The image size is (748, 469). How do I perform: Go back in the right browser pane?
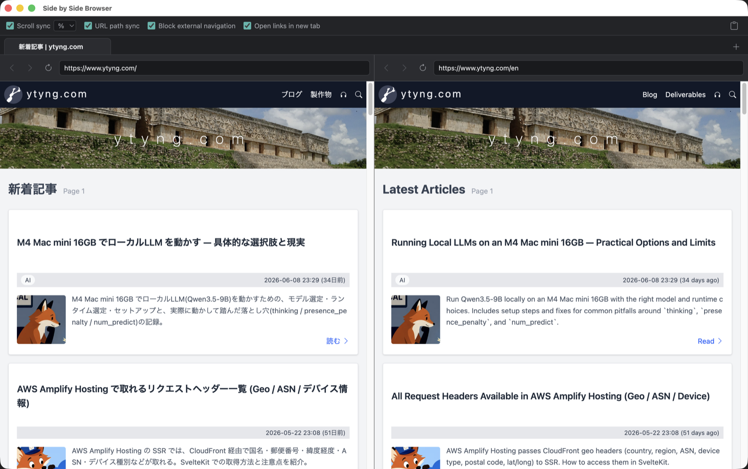pos(387,68)
